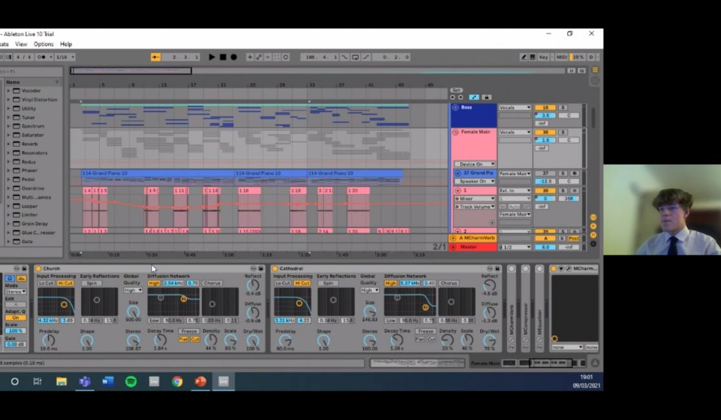Image resolution: width=721 pixels, height=420 pixels.
Task: Toggle Post button on MCharmVerb return
Action: click(x=573, y=238)
